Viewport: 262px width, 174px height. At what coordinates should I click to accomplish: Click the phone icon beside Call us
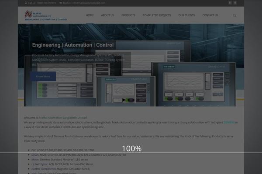coord(26,3)
